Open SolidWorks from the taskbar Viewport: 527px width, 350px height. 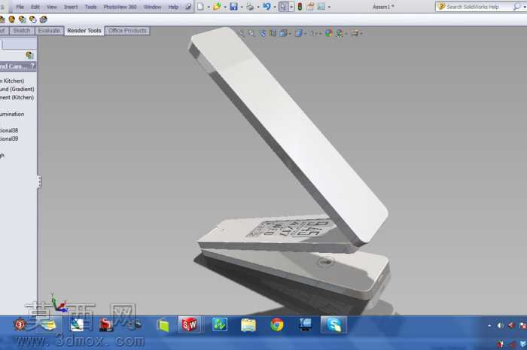[189, 325]
